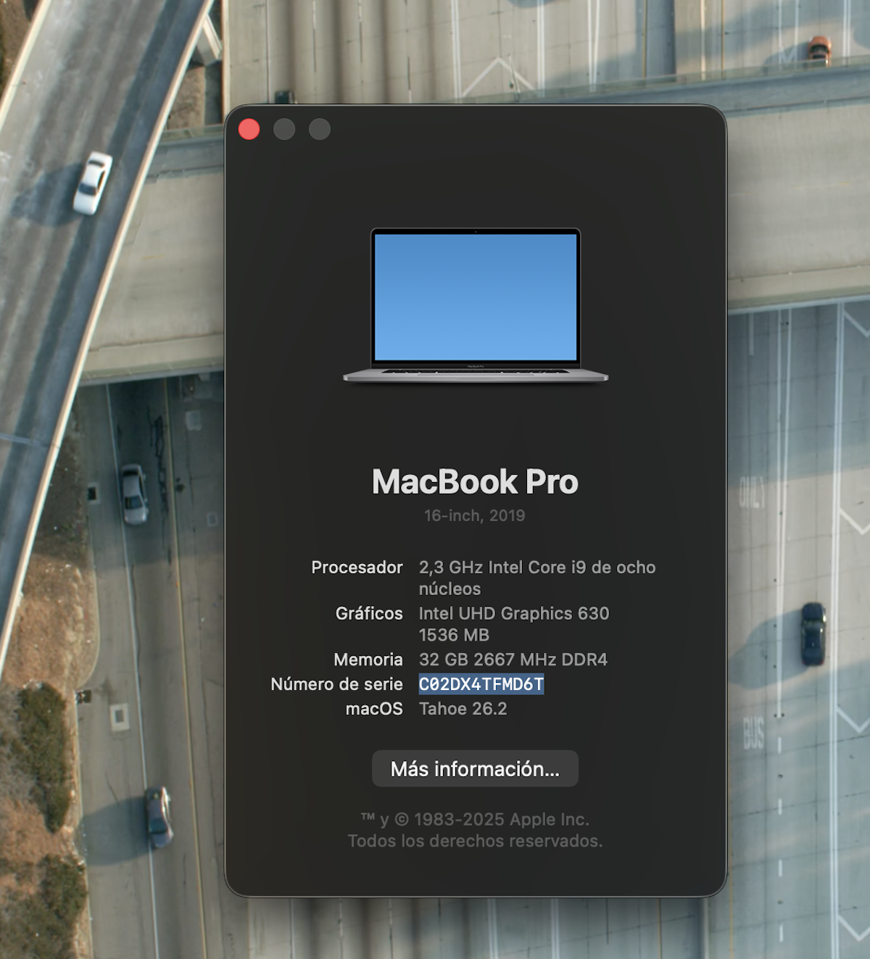Click the 1536 MB graphics memory text
Image resolution: width=870 pixels, height=959 pixels.
(x=454, y=635)
